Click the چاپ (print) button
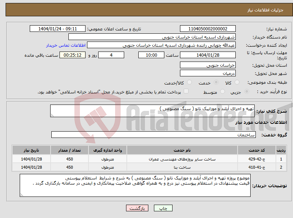 (x=163, y=208)
